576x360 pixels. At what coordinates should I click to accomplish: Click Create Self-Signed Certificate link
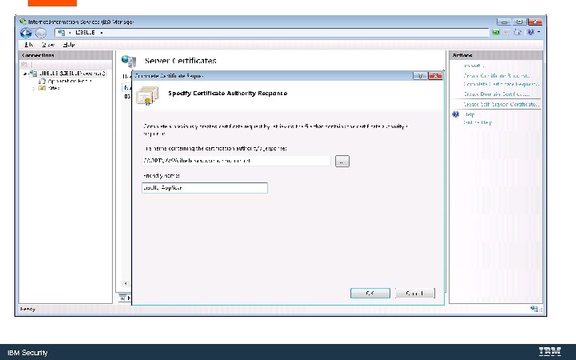502,104
